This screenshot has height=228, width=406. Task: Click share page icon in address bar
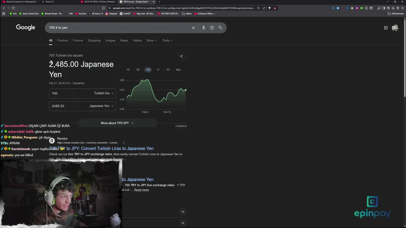click(264, 8)
